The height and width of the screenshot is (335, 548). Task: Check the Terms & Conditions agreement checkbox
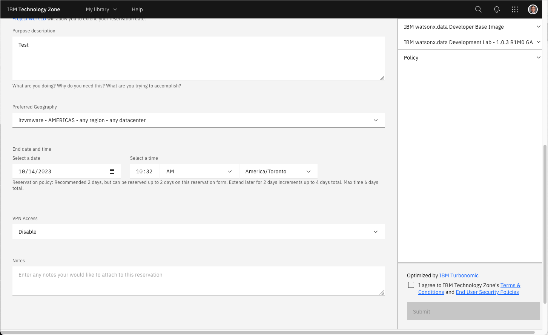411,285
